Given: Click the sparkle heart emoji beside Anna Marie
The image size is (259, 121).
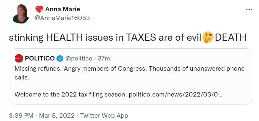Looking at the screenshot, I should coord(39,9).
